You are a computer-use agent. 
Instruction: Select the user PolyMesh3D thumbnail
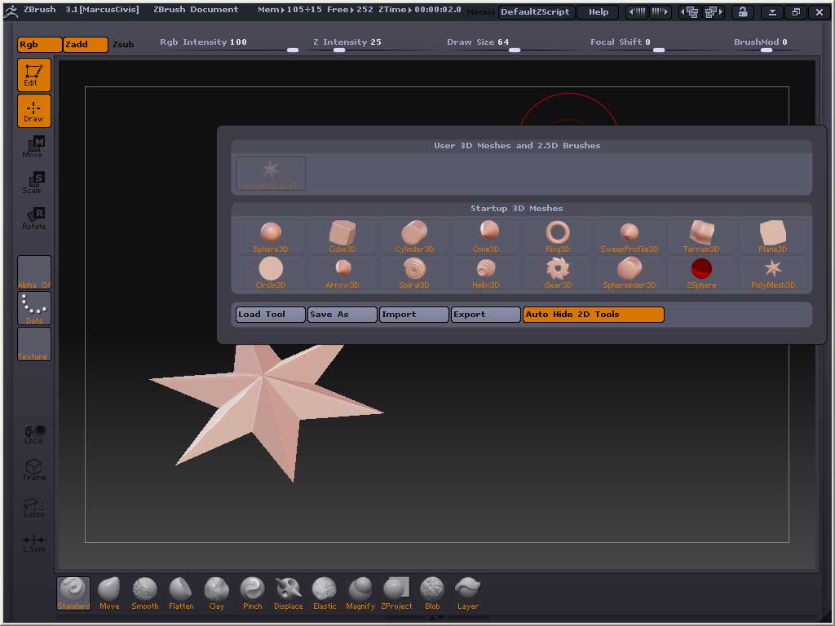coord(271,174)
